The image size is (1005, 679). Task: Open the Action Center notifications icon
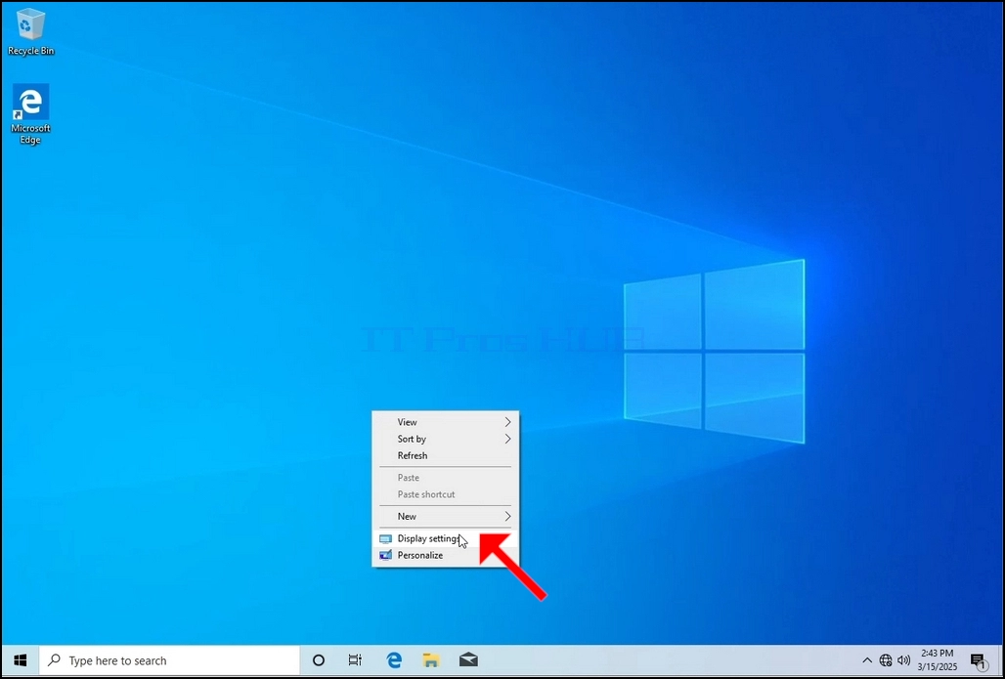[978, 661]
